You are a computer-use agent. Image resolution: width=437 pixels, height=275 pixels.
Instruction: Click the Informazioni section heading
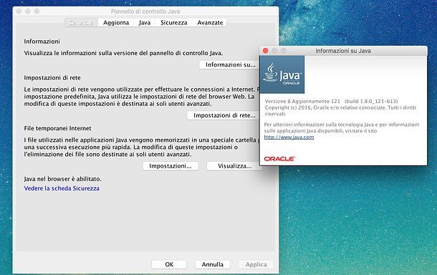[x=42, y=42]
